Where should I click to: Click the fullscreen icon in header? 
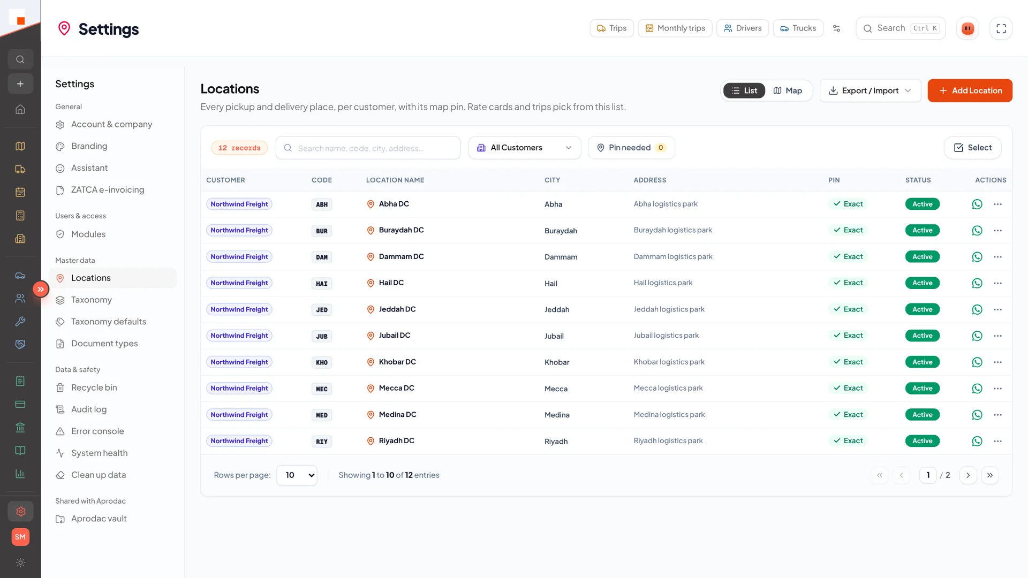[1001, 28]
